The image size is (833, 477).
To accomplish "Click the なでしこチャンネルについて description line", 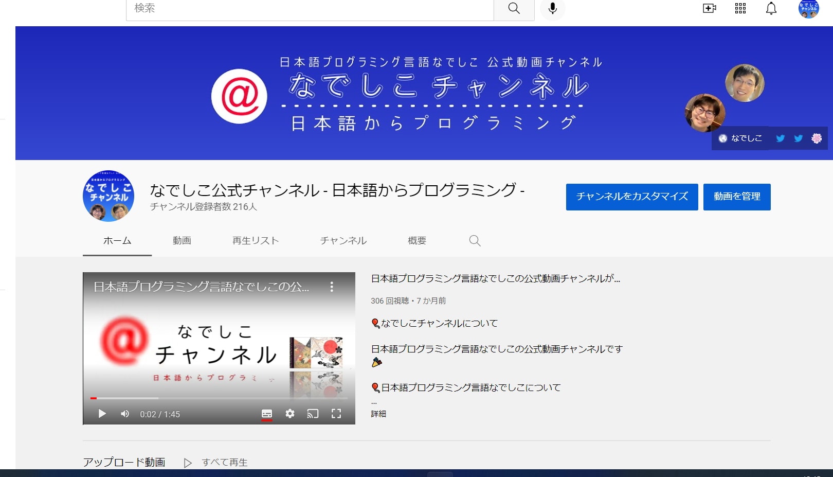I will click(434, 323).
